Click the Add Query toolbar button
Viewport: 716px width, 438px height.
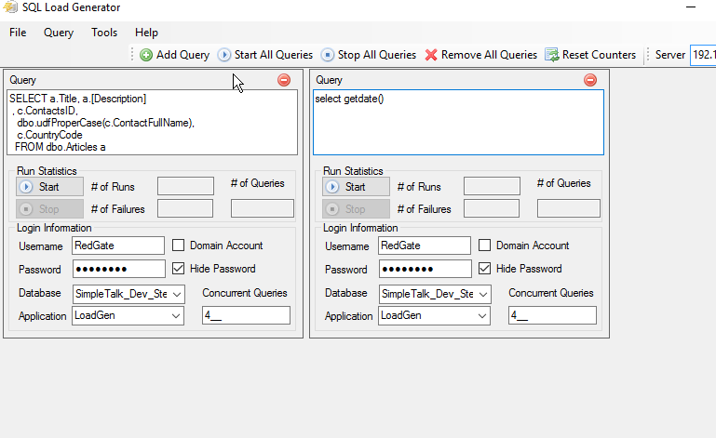click(174, 55)
